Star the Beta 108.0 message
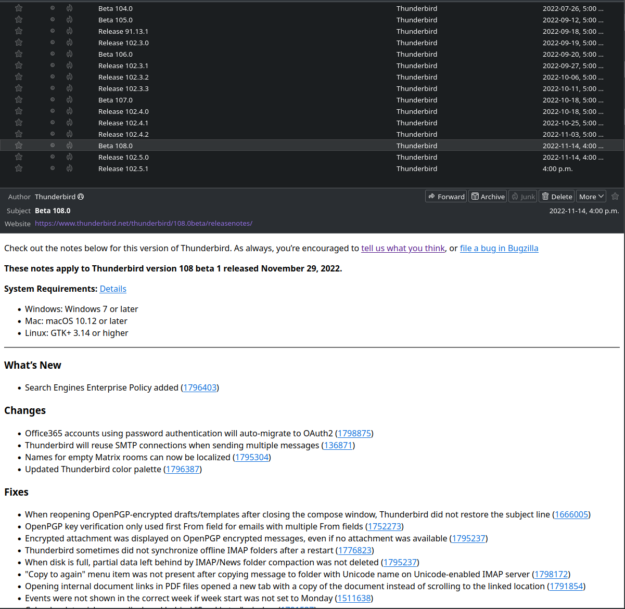 tap(19, 146)
